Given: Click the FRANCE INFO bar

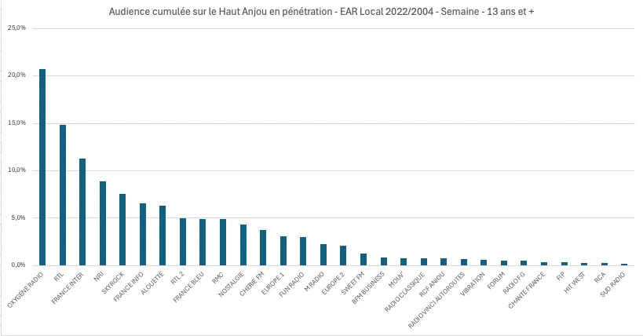Looking at the screenshot, I should (142, 234).
